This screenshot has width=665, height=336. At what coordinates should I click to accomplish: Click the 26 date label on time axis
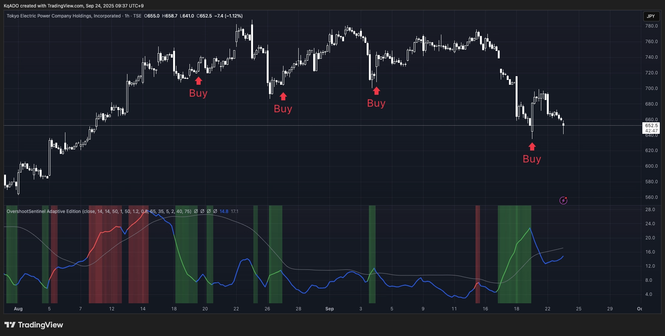267,309
